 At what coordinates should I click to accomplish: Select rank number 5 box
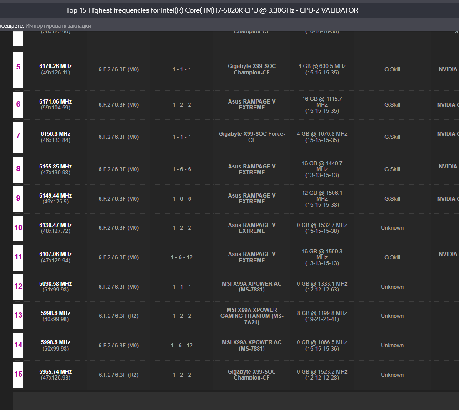click(18, 69)
